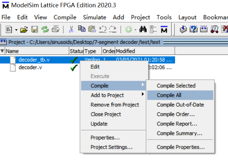Sort by the Type column header

[93, 51]
